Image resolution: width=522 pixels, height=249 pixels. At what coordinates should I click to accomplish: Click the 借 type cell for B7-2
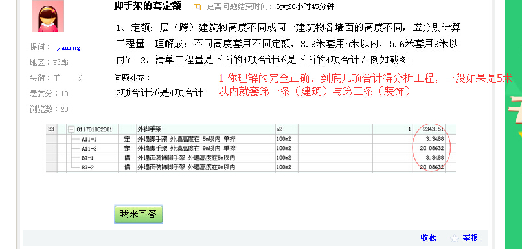tap(127, 168)
